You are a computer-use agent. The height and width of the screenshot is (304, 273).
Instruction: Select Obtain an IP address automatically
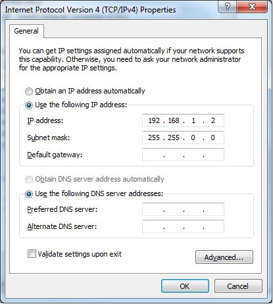[x=29, y=91]
